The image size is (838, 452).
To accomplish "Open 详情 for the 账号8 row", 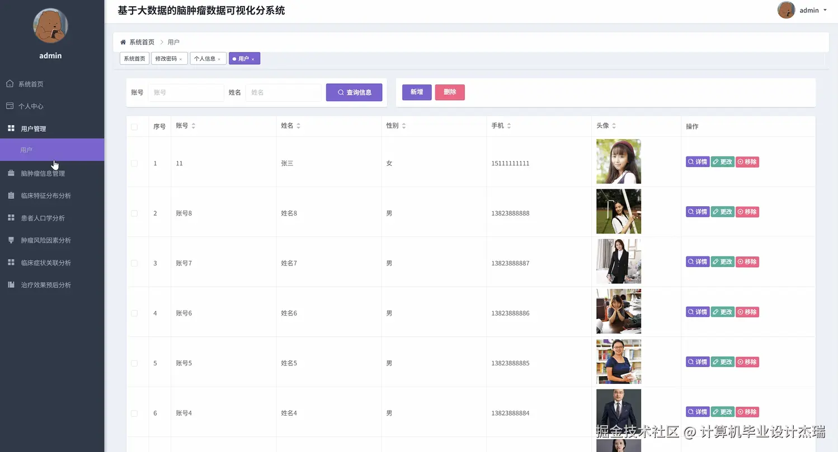I will [x=698, y=212].
